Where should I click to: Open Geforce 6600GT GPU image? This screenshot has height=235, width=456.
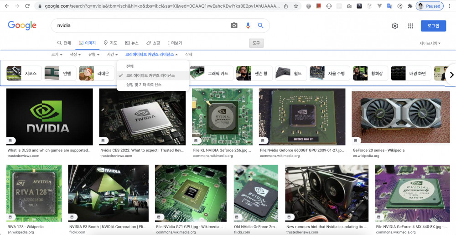tap(302, 117)
